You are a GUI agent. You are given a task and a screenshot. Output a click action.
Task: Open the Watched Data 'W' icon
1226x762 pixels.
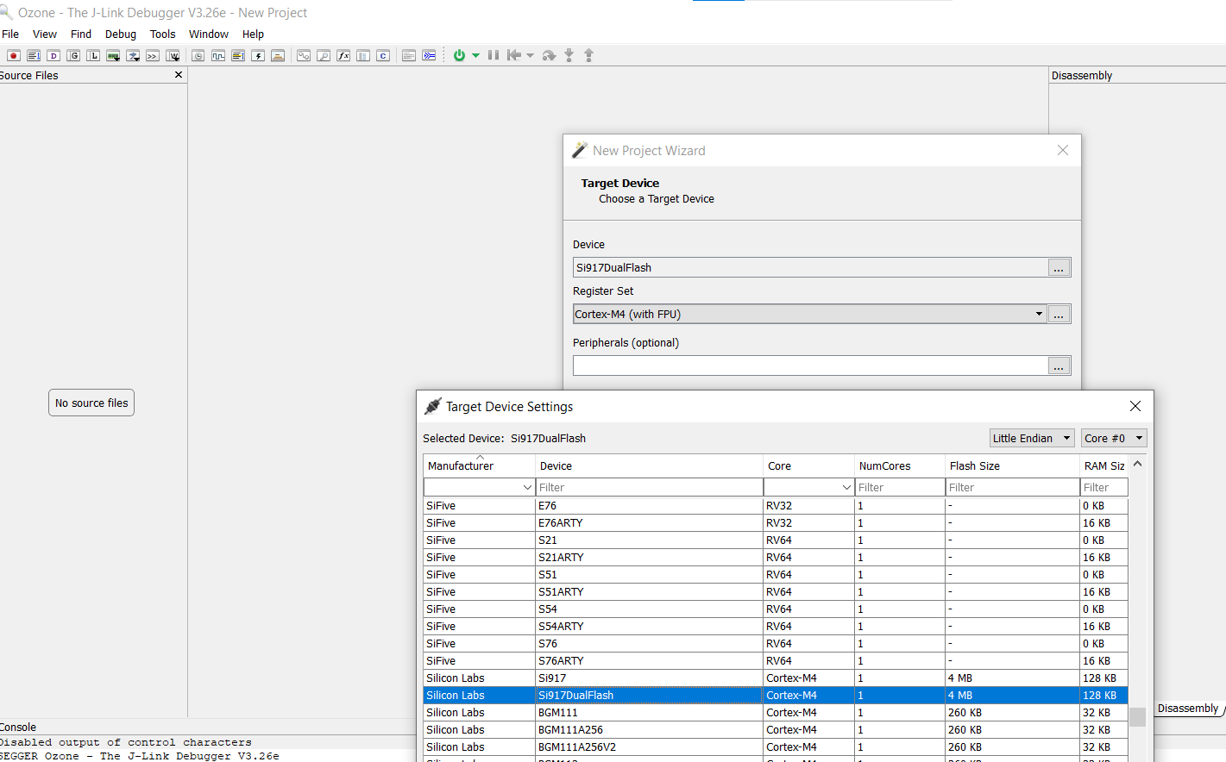(x=173, y=55)
